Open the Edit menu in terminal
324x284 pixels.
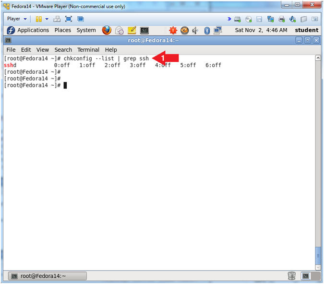pyautogui.click(x=26, y=50)
